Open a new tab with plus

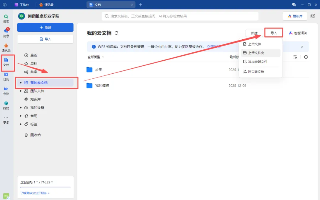click(140, 5)
